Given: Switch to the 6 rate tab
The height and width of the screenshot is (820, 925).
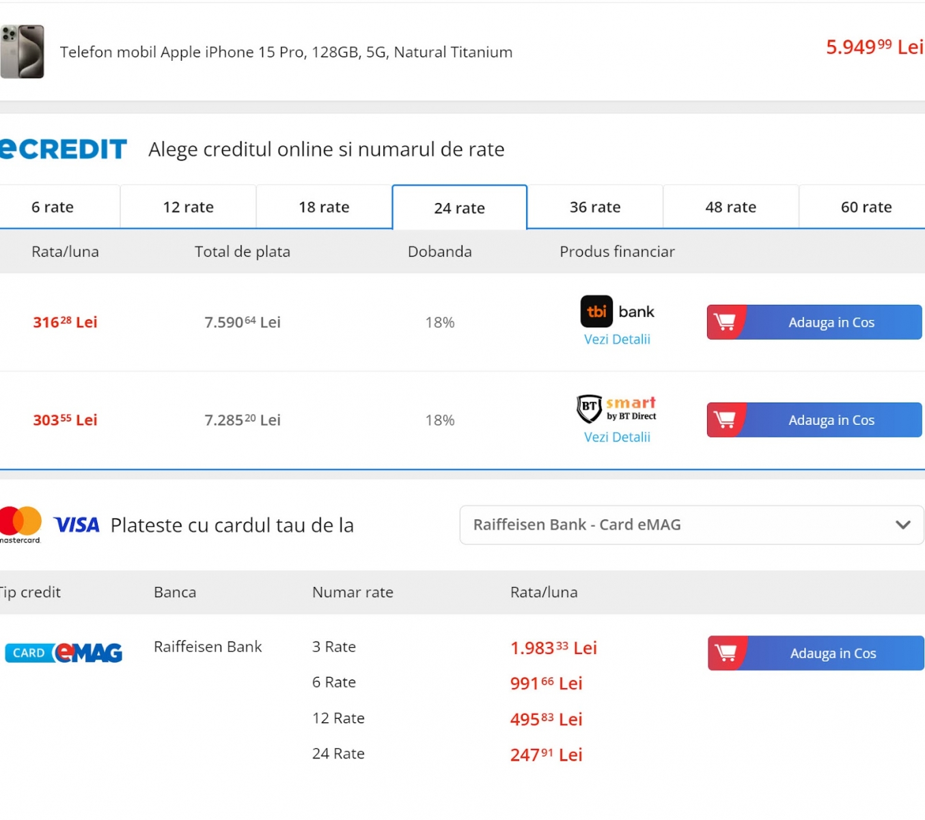Looking at the screenshot, I should pyautogui.click(x=53, y=207).
